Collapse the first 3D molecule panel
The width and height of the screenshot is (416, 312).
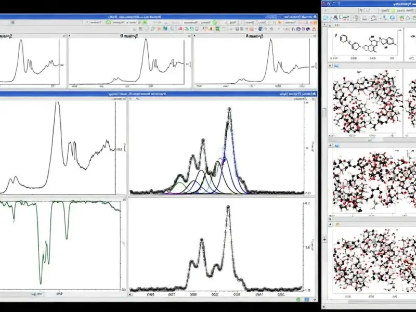coord(329,67)
